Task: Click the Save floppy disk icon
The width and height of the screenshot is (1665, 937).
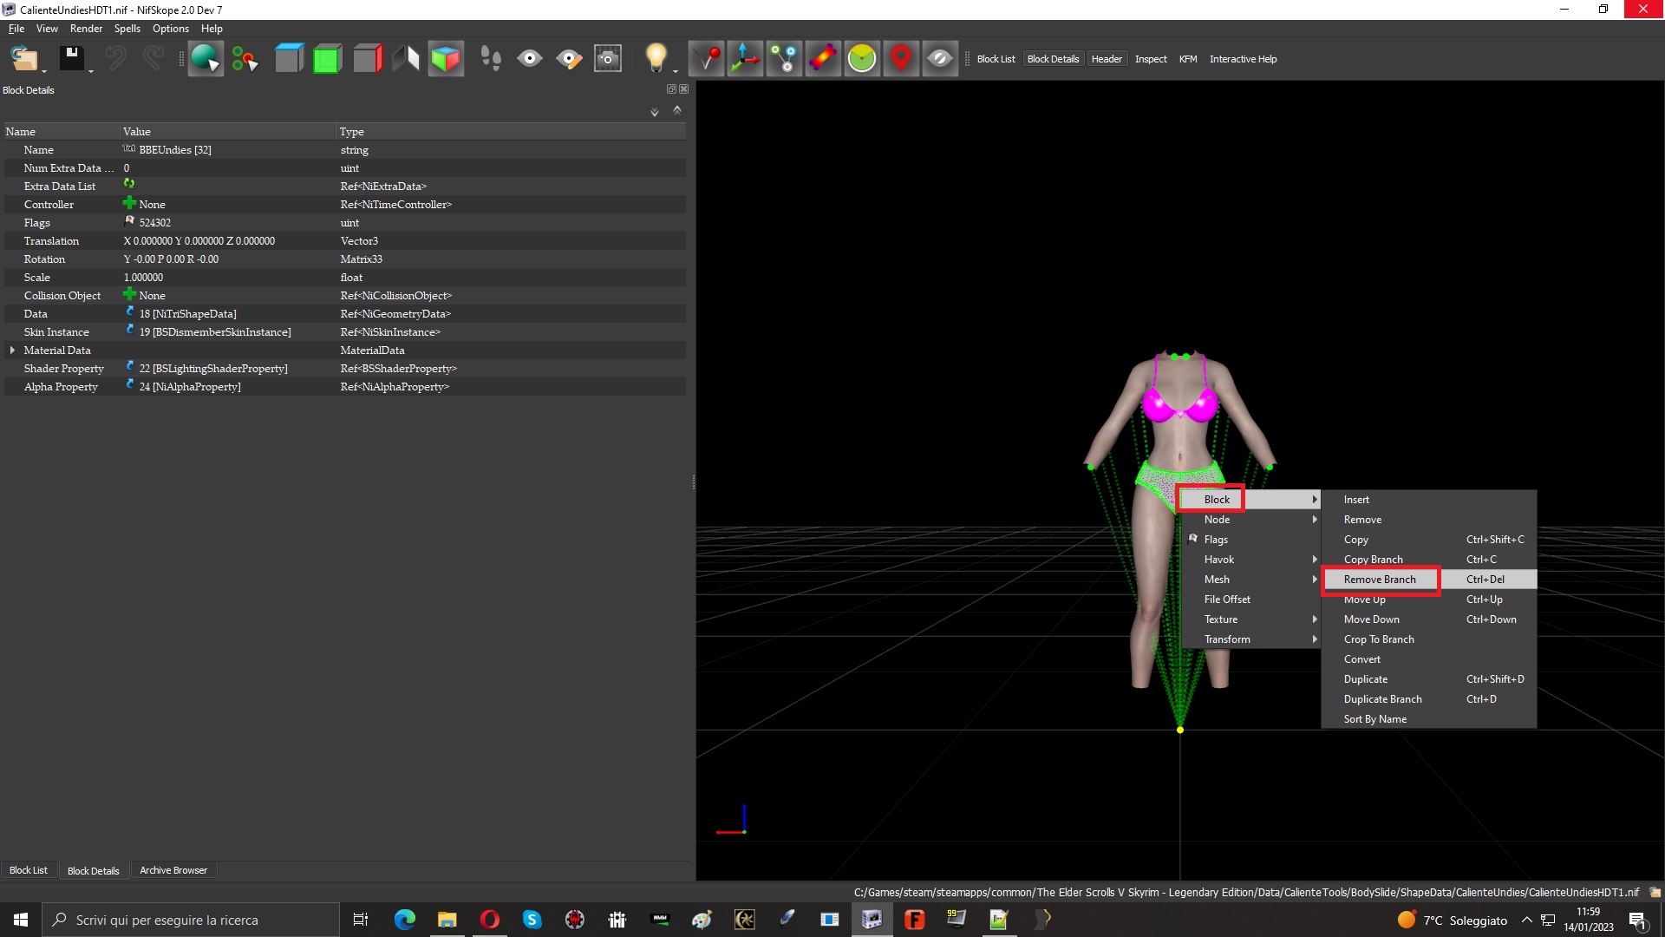Action: click(71, 59)
